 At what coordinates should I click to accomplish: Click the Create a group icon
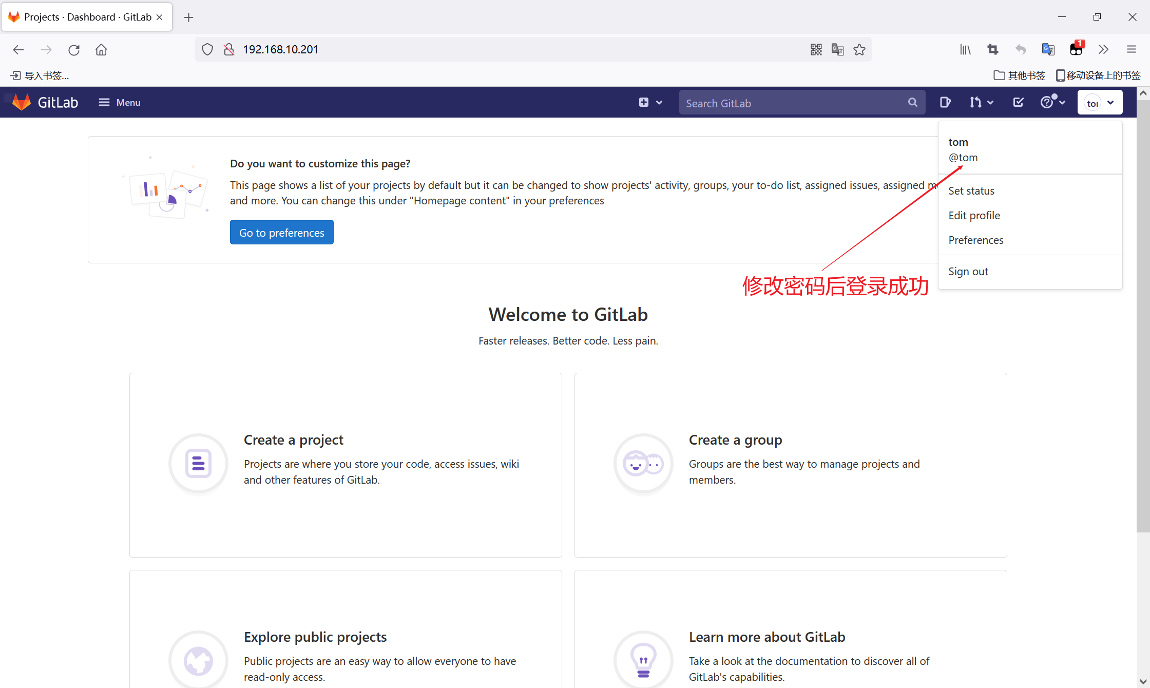pyautogui.click(x=643, y=464)
